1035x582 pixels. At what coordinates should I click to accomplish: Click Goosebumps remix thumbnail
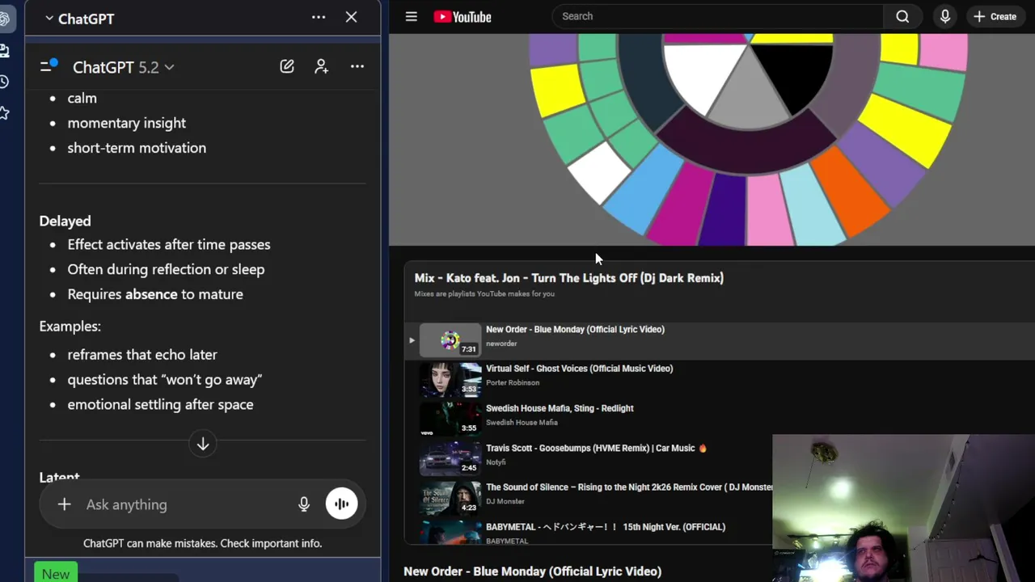pos(450,459)
